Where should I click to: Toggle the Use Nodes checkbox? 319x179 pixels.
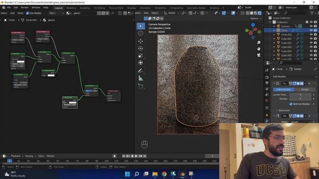pyautogui.click(x=27, y=13)
